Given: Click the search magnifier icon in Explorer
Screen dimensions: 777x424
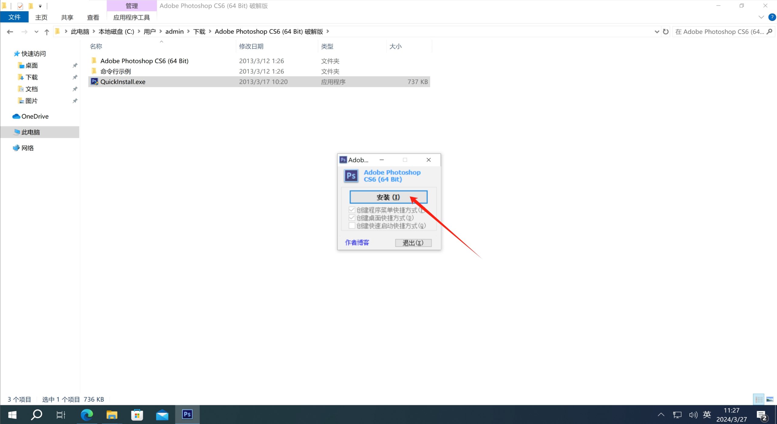Looking at the screenshot, I should [x=769, y=32].
